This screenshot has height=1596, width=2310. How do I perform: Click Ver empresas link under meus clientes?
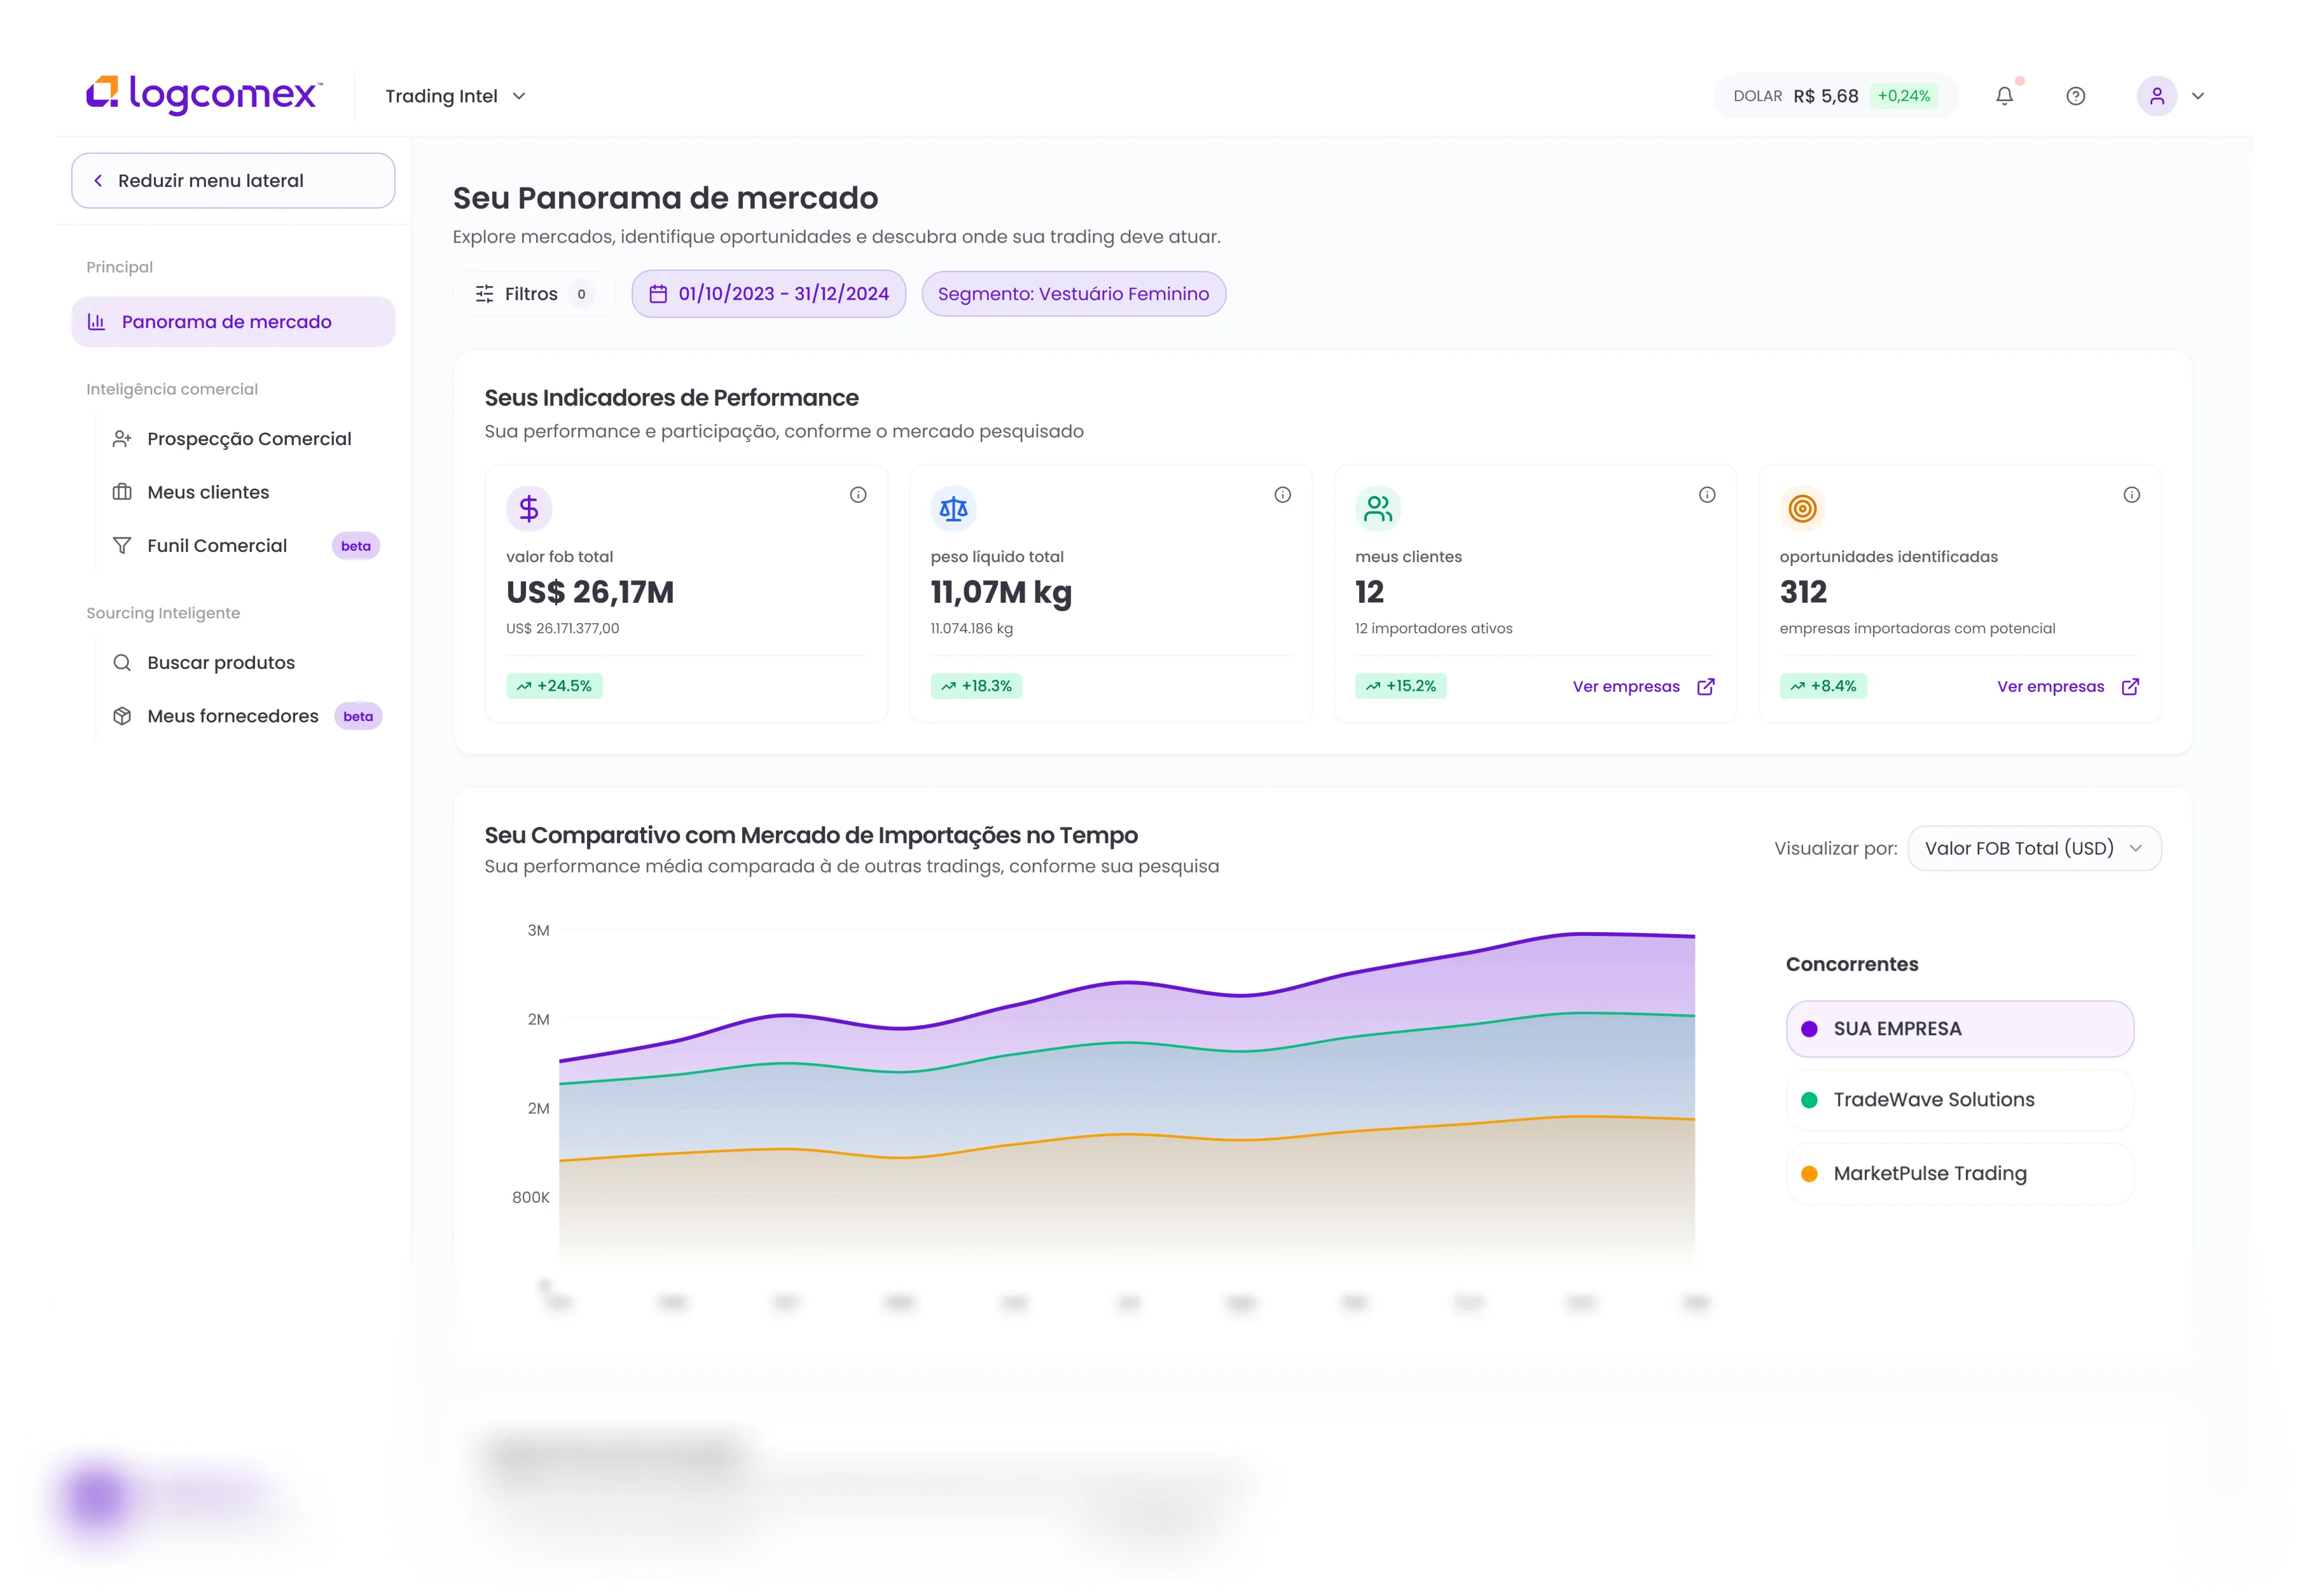(x=1643, y=686)
